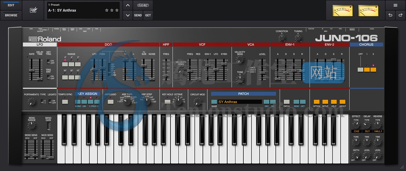Click the OCTAVE selector knob

[178, 102]
